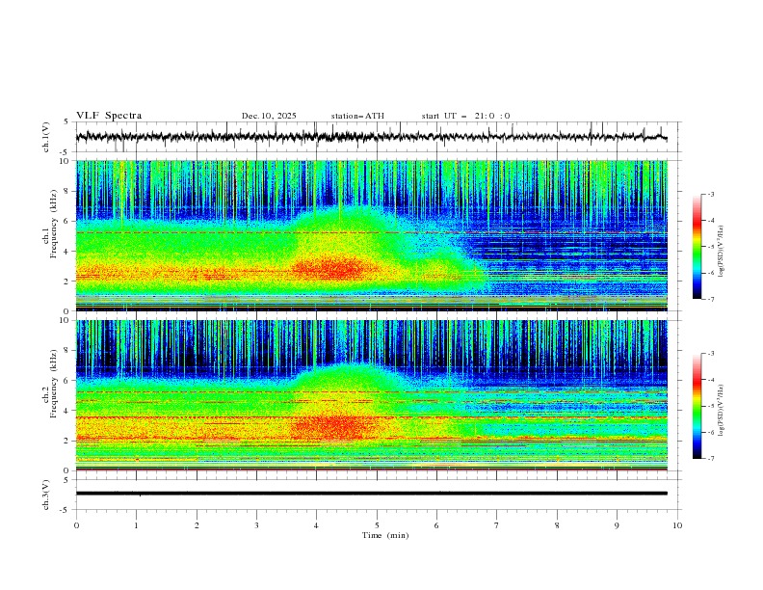Click the 'start UT = 21:0 :0' text
This screenshot has height=590, width=763.
[x=465, y=116]
